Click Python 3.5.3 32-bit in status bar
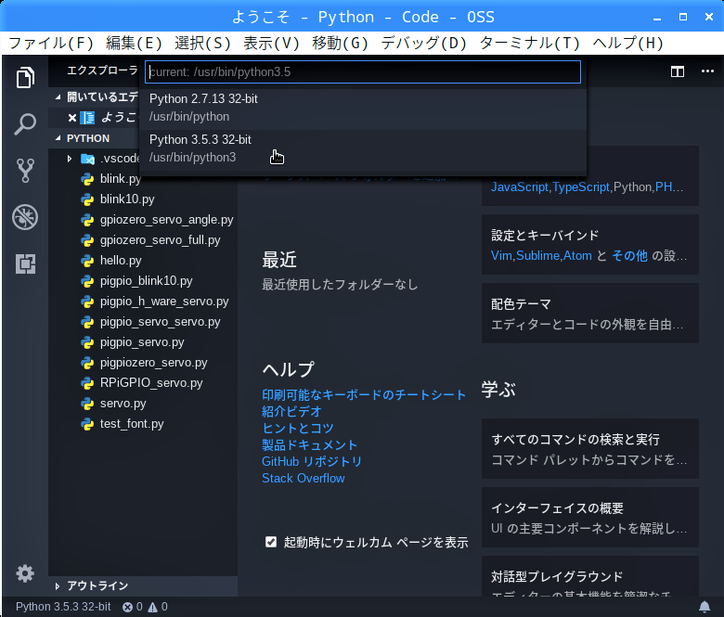Screen dimensions: 724x617 (63, 607)
